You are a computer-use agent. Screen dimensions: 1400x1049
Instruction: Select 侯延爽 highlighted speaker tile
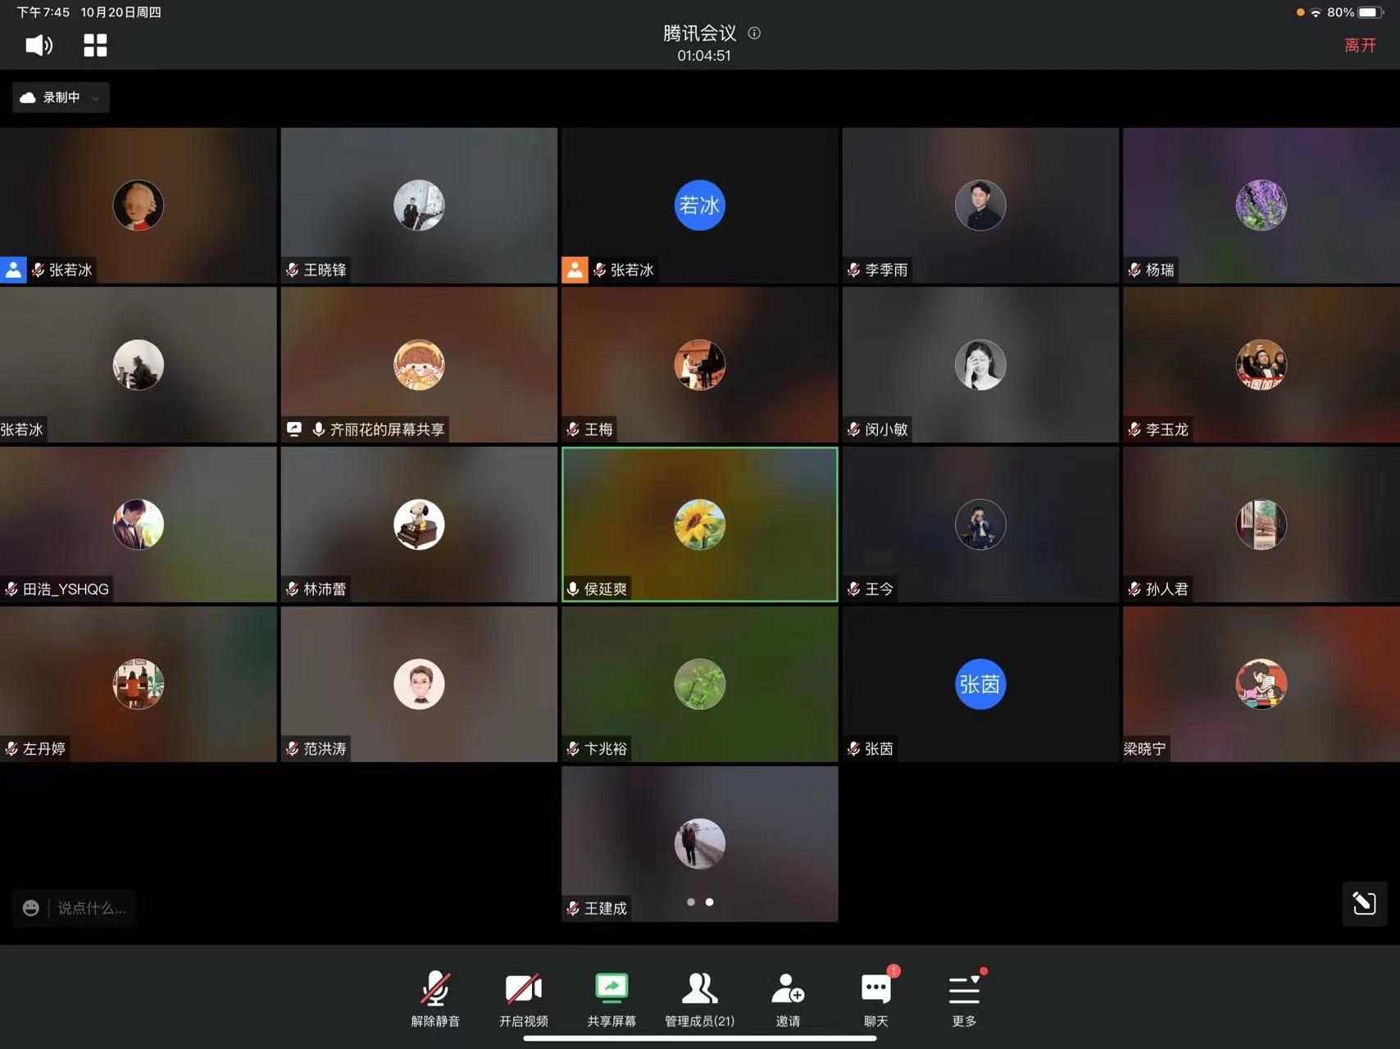click(699, 524)
